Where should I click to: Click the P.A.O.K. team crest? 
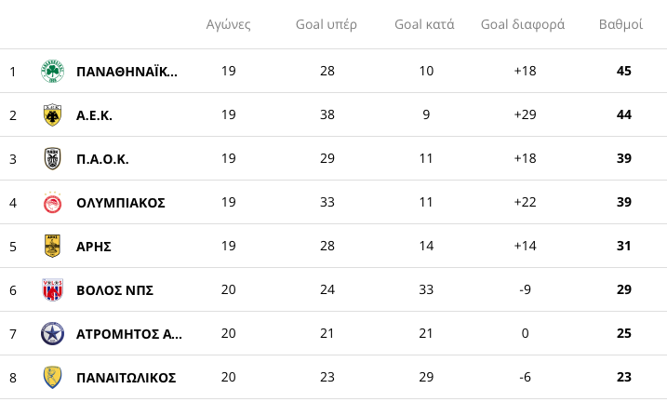[52, 159]
